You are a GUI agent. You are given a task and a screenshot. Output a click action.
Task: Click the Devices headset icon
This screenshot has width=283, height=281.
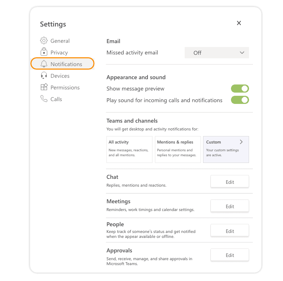(x=44, y=76)
